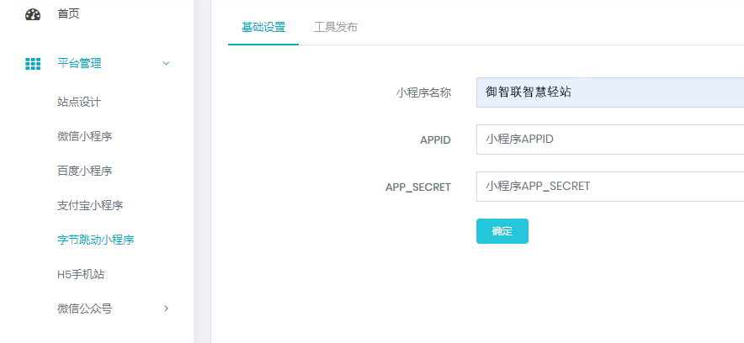Click the highlighted 字节跳动小程序 menu item
The image size is (744, 343).
click(95, 240)
